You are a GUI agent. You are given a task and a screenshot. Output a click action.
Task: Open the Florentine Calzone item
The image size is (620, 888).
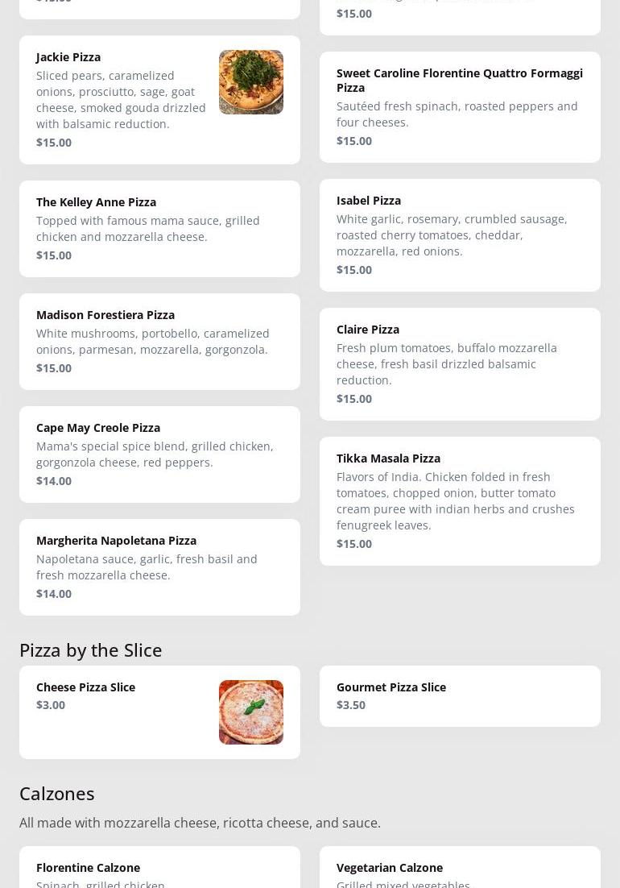click(x=88, y=868)
